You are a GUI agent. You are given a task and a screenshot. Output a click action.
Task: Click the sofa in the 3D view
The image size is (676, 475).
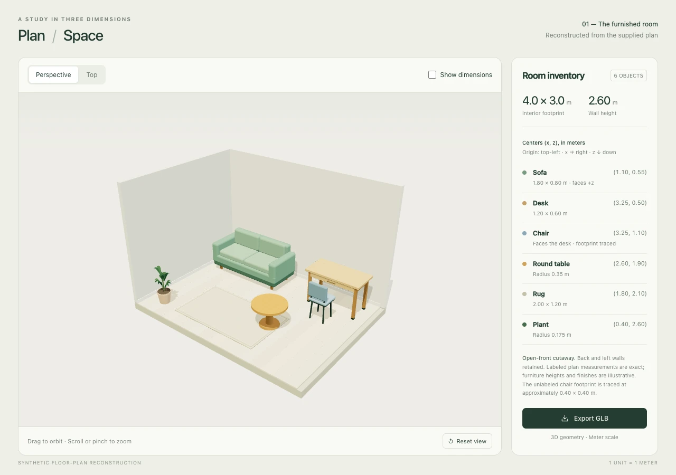click(254, 258)
